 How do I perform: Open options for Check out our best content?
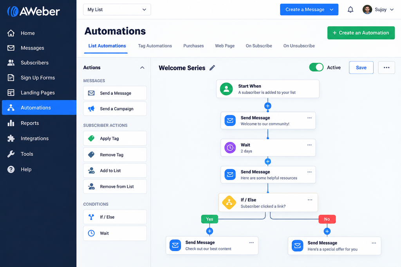click(251, 243)
